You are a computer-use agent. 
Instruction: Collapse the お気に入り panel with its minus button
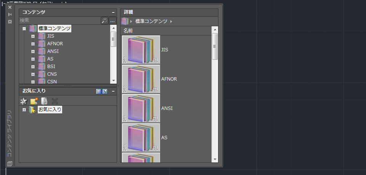click(x=113, y=91)
